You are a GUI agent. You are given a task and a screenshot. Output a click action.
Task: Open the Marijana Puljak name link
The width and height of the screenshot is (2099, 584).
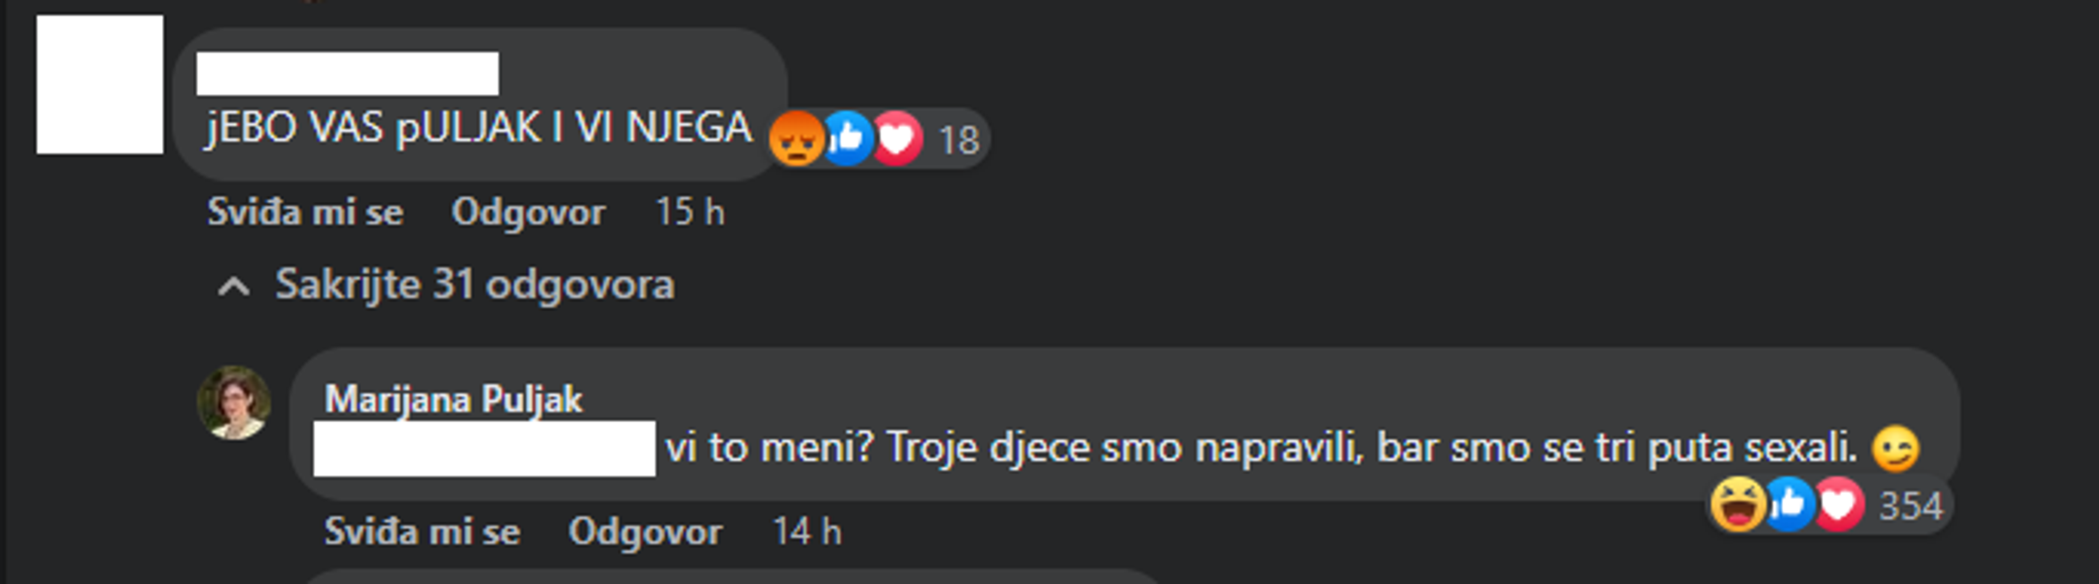pos(454,400)
